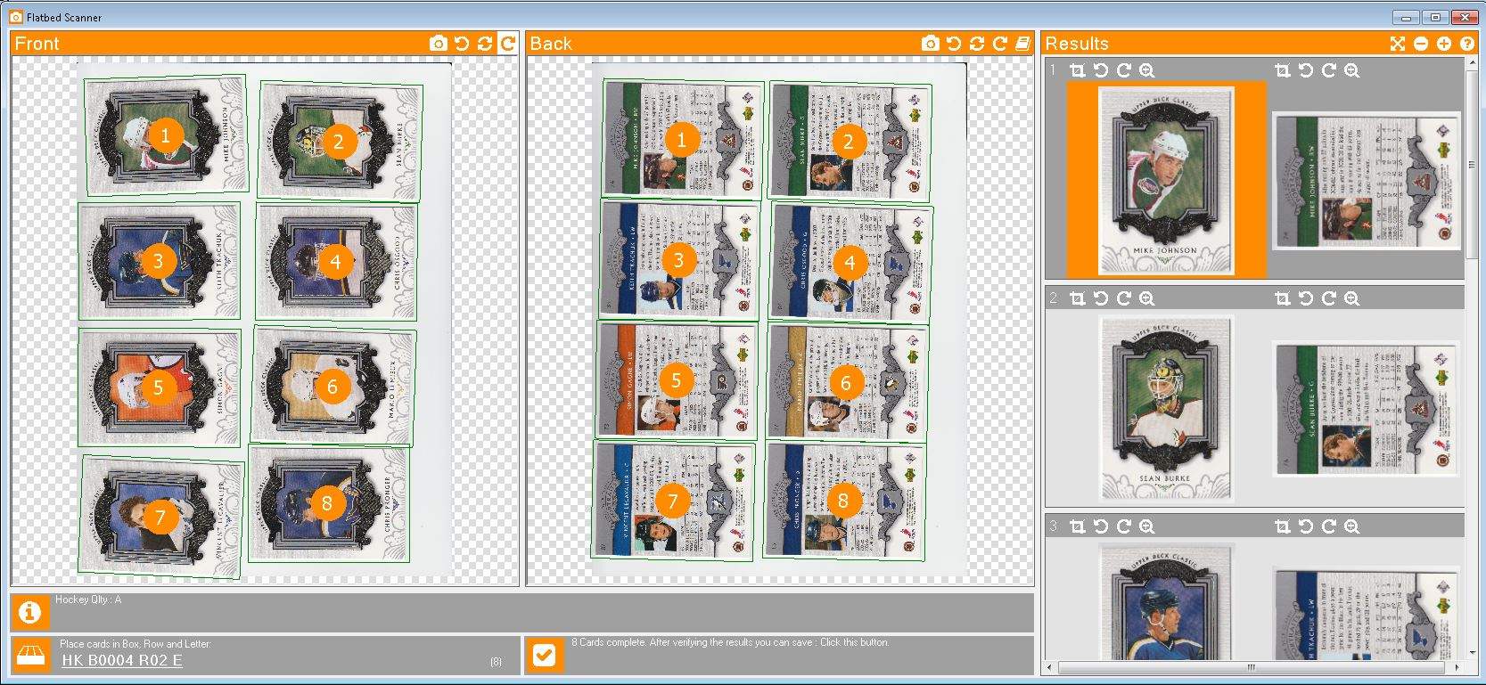
Task: Select Mike Johnson back result thumbnail
Action: tap(1366, 181)
